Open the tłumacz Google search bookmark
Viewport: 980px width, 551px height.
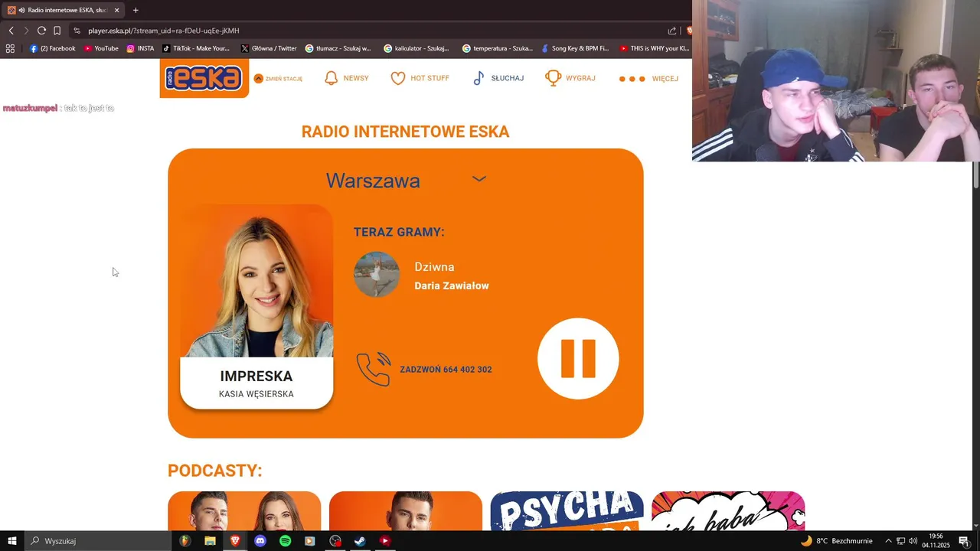(x=338, y=48)
